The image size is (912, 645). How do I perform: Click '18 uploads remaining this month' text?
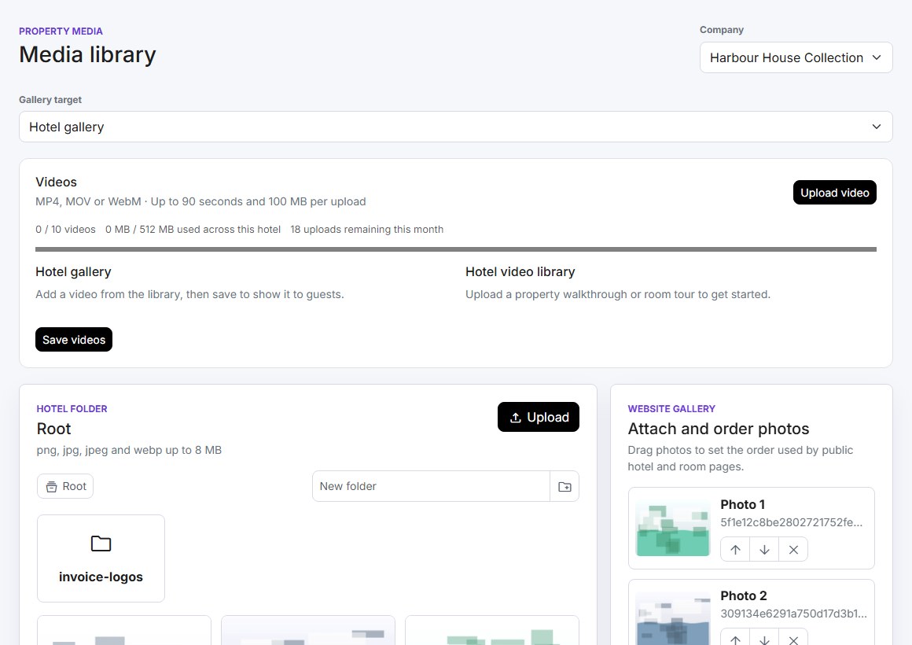pyautogui.click(x=367, y=230)
